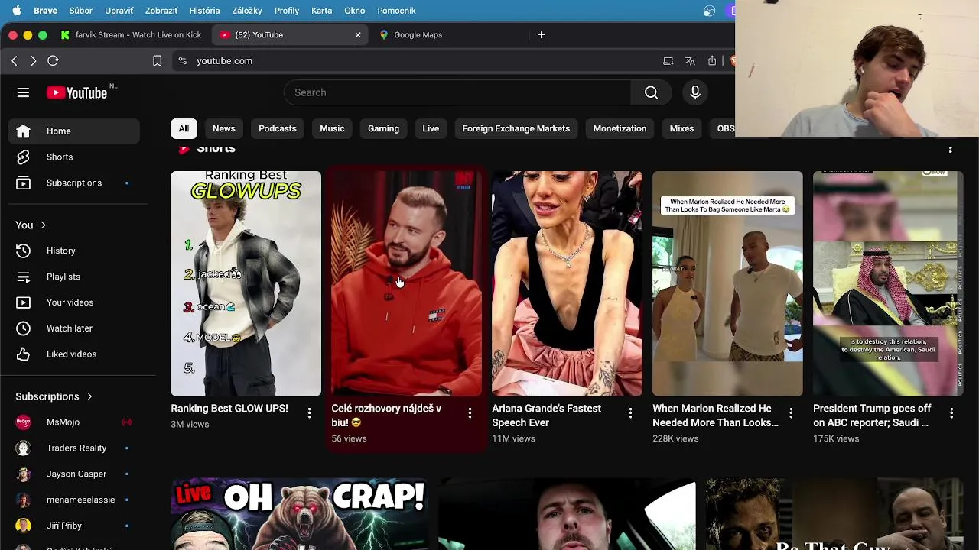Click the cast screen icon in address bar
Image resolution: width=979 pixels, height=550 pixels.
[668, 60]
